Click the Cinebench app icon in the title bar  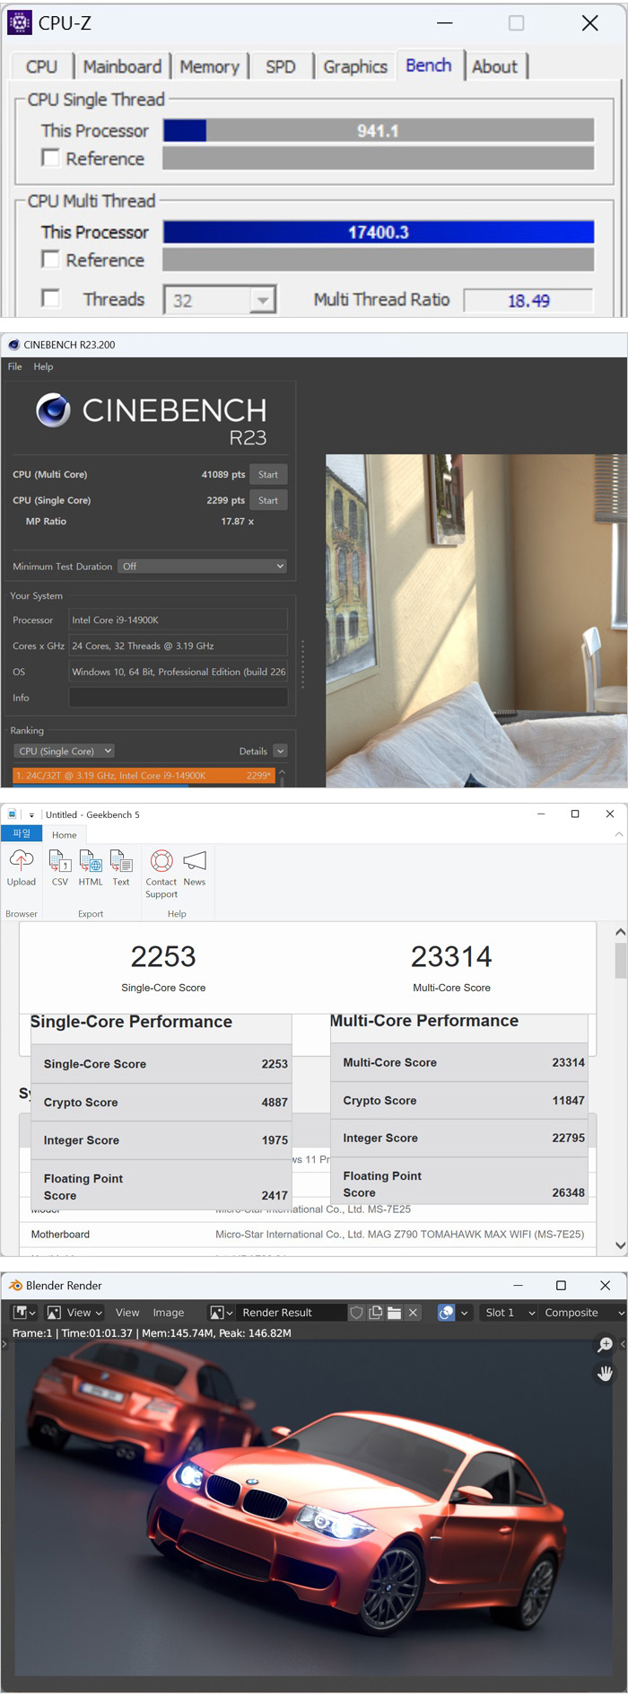[x=13, y=345]
